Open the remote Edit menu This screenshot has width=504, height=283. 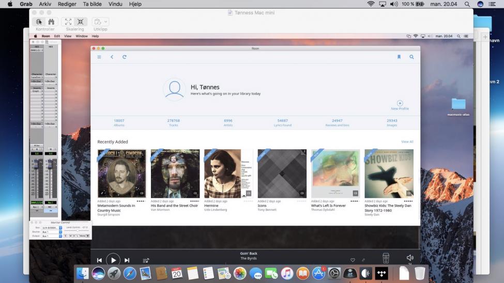pos(57,36)
